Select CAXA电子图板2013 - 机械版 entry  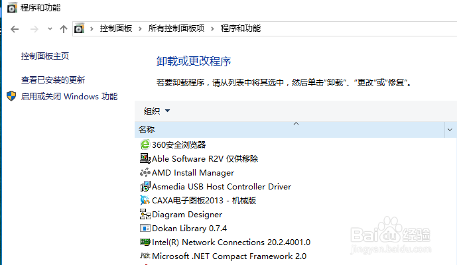pyautogui.click(x=204, y=200)
